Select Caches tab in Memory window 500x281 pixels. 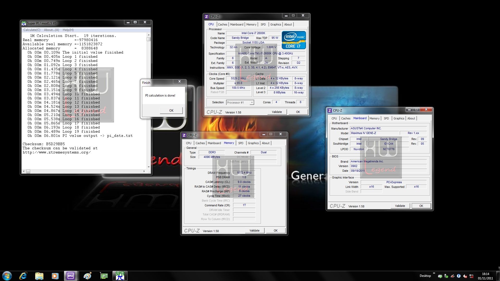point(200,143)
